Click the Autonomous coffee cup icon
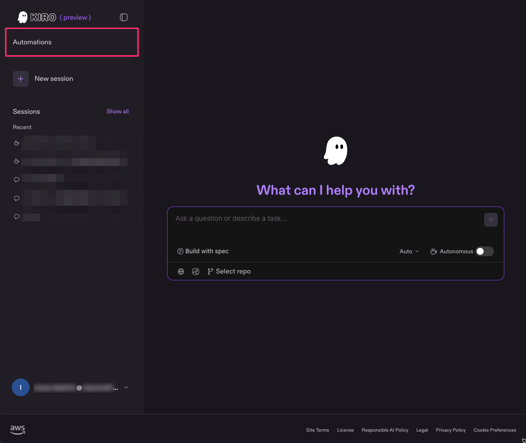The image size is (526, 443). click(x=434, y=251)
